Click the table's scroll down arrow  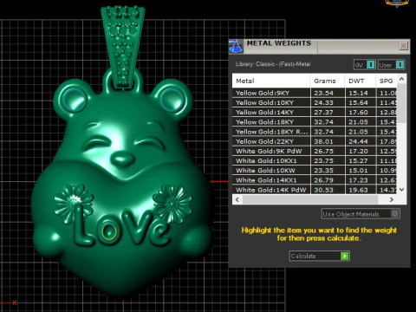pos(401,190)
